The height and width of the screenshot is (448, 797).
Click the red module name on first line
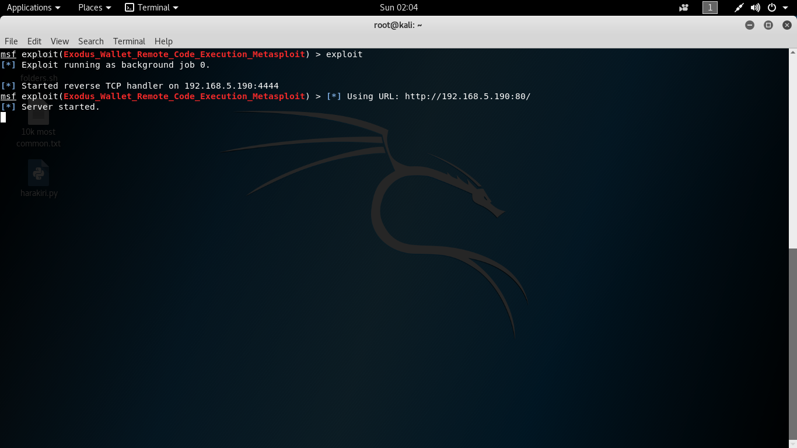point(184,54)
